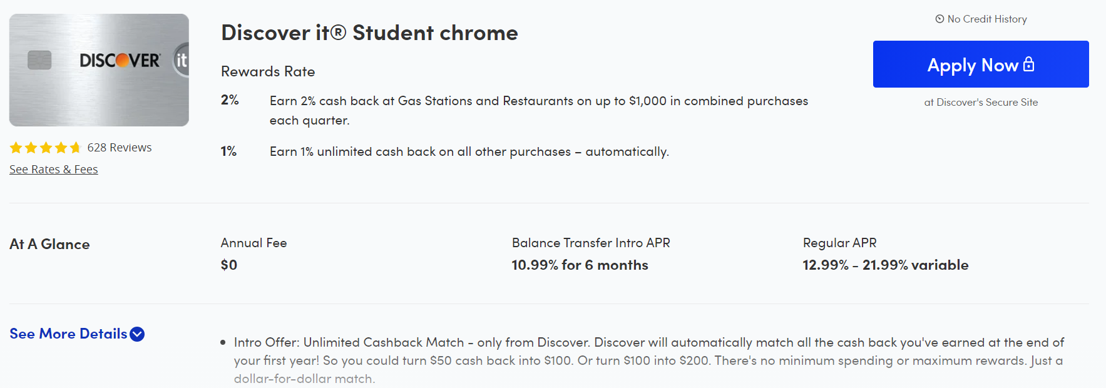Click the Discover it Student chrome title
1106x388 pixels.
369,33
